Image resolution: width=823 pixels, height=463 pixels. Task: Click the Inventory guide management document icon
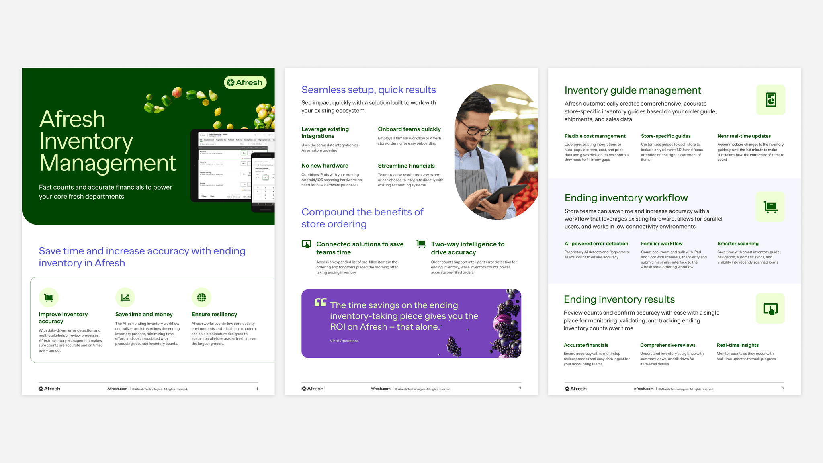coord(770,100)
